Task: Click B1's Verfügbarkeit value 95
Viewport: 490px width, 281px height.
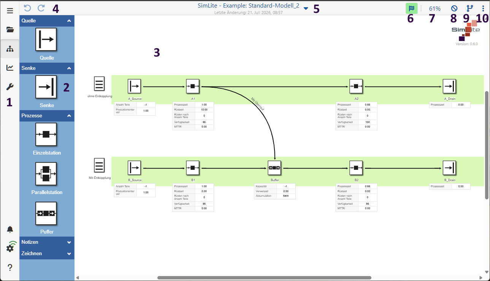Action: [204, 204]
